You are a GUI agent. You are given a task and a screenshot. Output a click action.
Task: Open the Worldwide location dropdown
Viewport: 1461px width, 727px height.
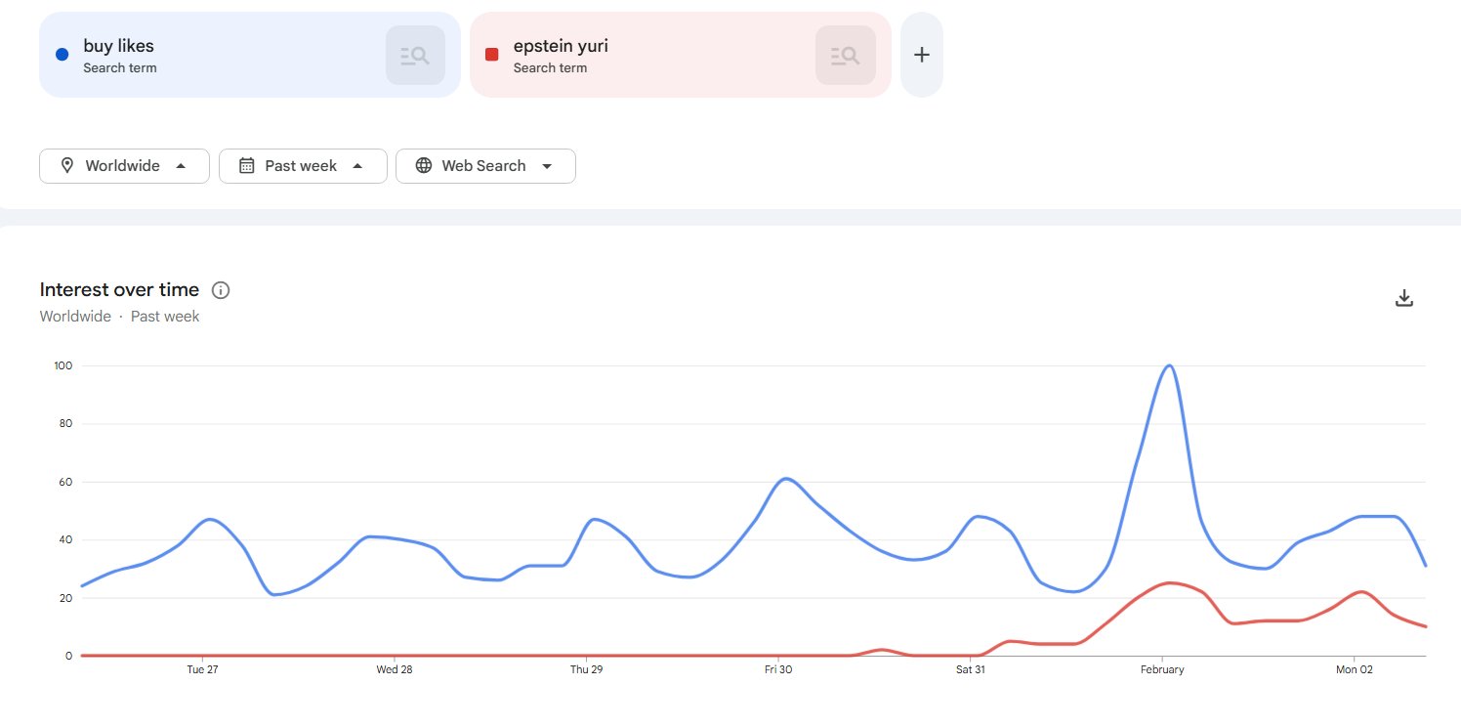tap(124, 166)
